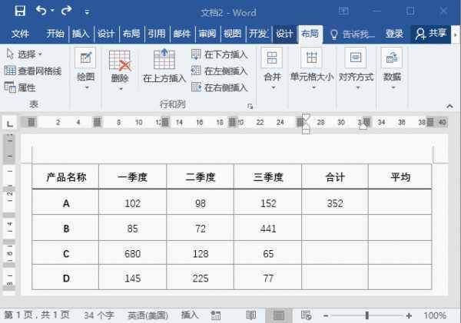
Task: Click the 合并 merge cells icon
Action: pos(272,58)
